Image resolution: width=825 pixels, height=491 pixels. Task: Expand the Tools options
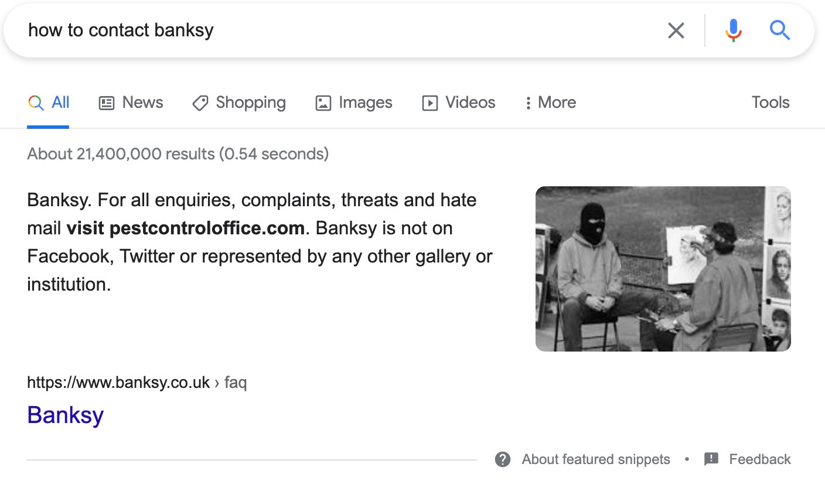coord(771,103)
